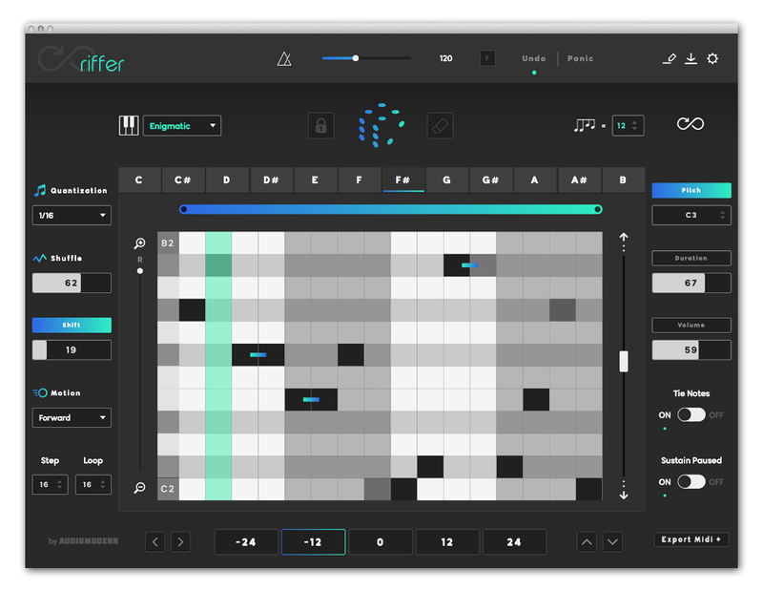Viewport: 763px width, 591px height.
Task: Select the 12 transpose button
Action: [x=447, y=541]
